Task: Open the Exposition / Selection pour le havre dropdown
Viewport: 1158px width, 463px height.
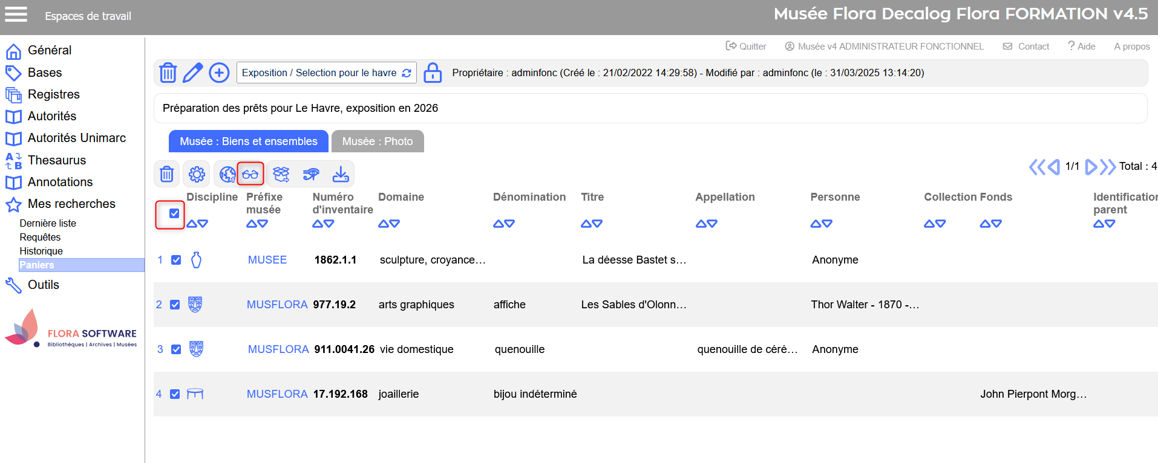Action: tap(326, 73)
